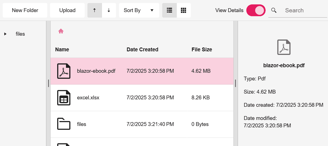Image resolution: width=328 pixels, height=146 pixels.
Task: Select the files folder name in list
Action: click(x=82, y=124)
